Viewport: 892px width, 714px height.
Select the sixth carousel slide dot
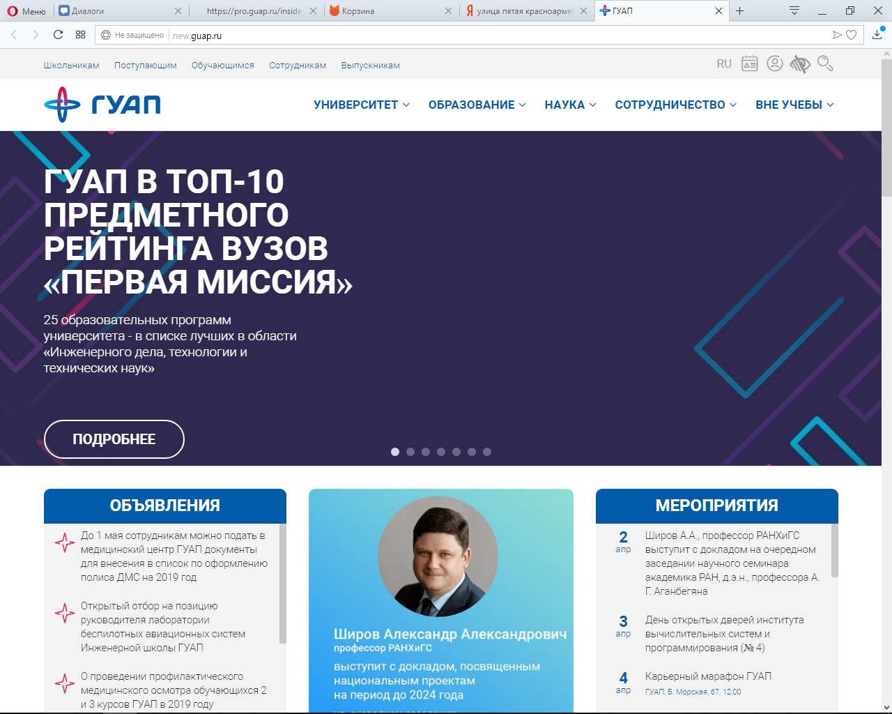472,452
